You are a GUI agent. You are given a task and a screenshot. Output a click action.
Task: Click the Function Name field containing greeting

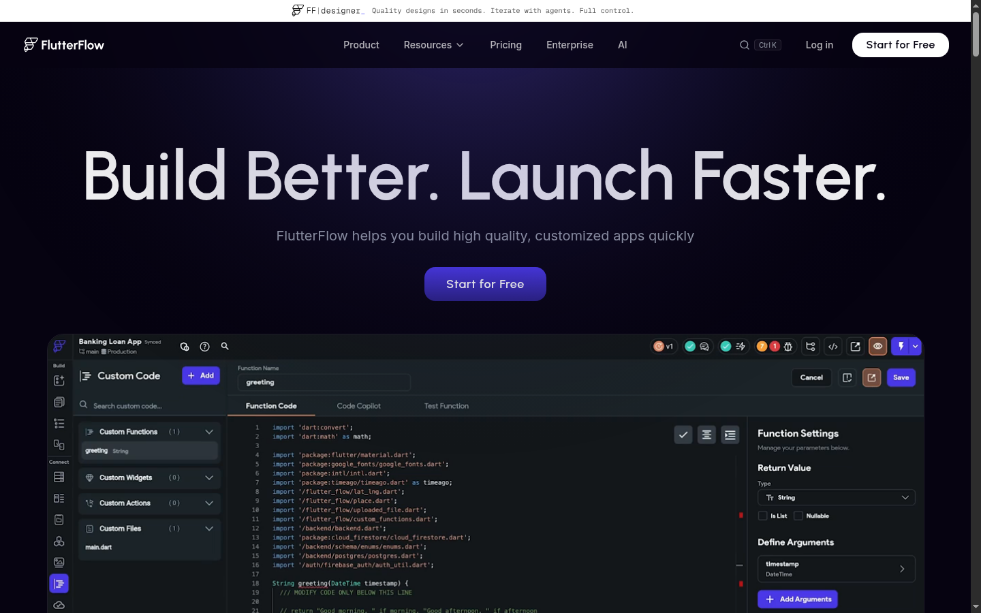coord(324,382)
